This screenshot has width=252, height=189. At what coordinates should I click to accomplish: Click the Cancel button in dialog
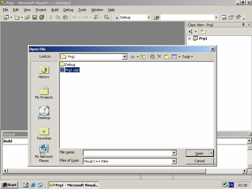click(200, 161)
